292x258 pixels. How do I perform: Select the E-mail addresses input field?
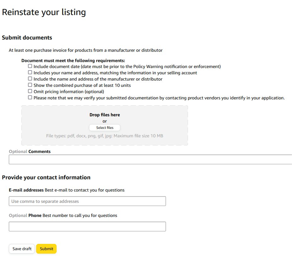(87, 201)
